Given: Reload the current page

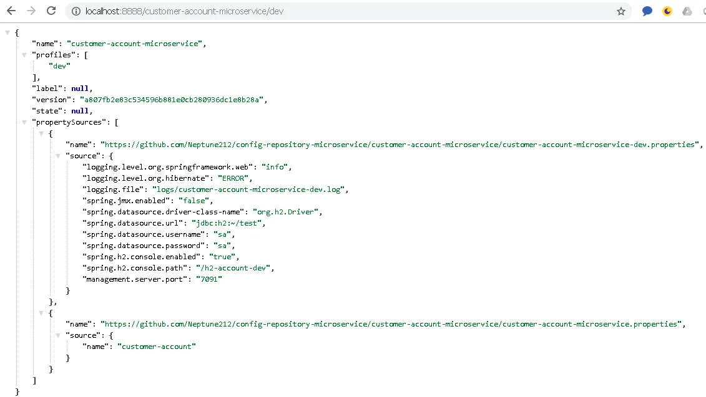Looking at the screenshot, I should tap(51, 11).
